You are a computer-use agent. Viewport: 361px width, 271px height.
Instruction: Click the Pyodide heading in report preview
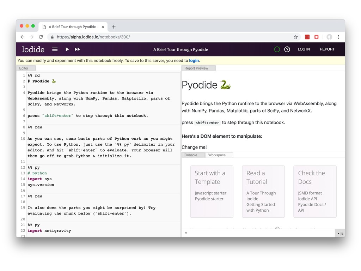206,85
